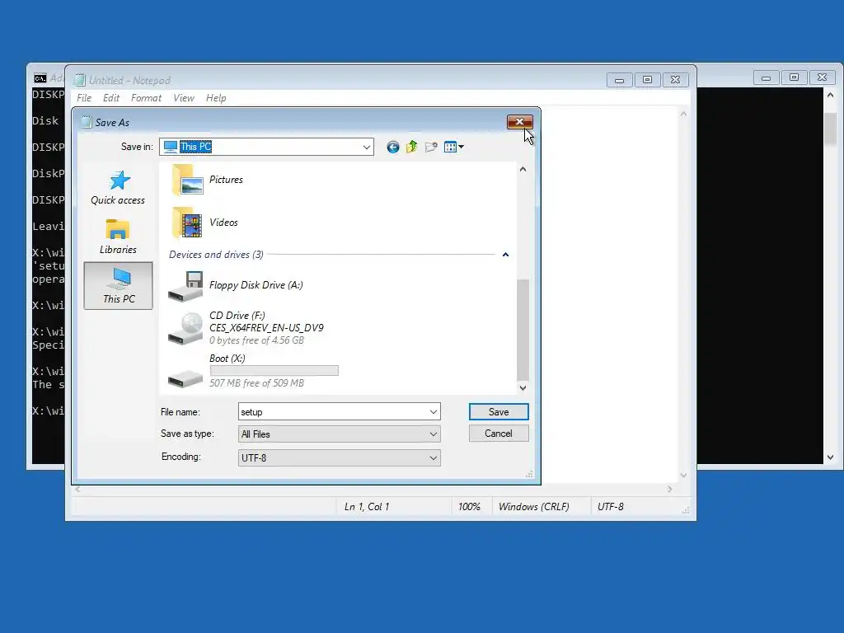This screenshot has width=844, height=633.
Task: Select This PC in the places bar
Action: pos(119,286)
